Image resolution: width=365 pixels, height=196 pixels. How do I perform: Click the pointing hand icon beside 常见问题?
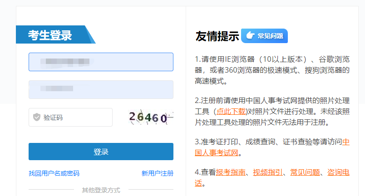point(250,36)
